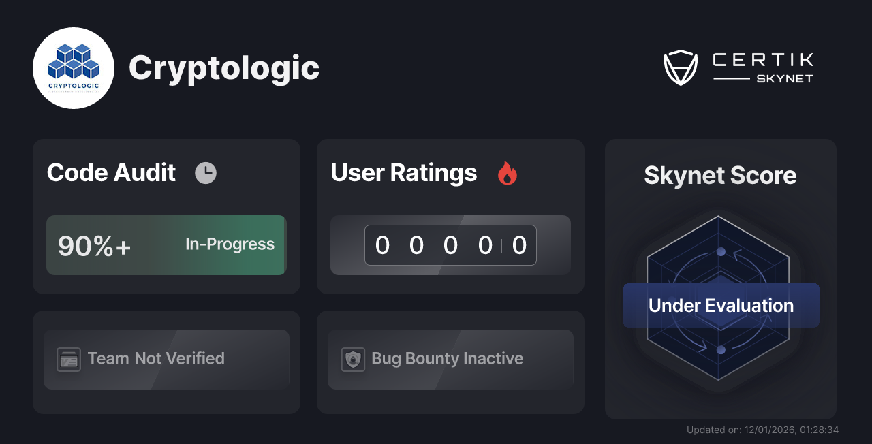
Task: Expand the User Ratings panel
Action: (450, 216)
